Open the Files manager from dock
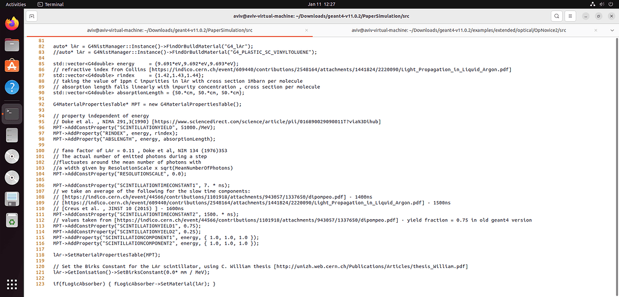 point(11,44)
